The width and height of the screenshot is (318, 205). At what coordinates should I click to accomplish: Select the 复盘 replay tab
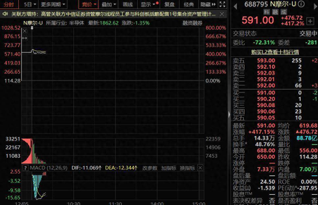click(169, 4)
